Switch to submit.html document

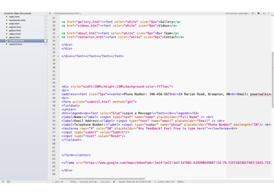point(15,27)
